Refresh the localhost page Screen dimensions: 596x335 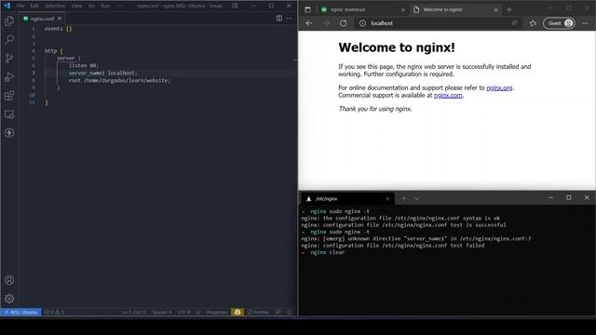click(344, 23)
